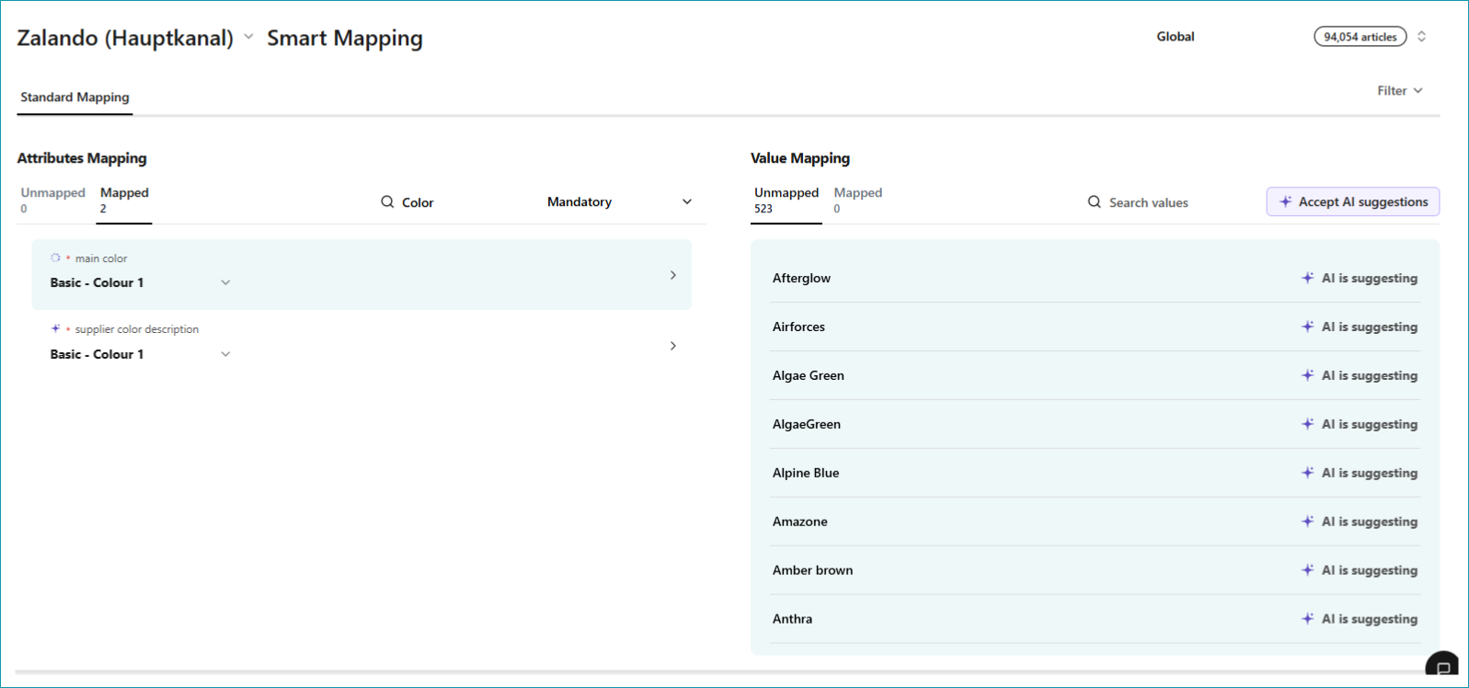Select the Algae Green value row
The height and width of the screenshot is (688, 1469).
tap(1095, 375)
